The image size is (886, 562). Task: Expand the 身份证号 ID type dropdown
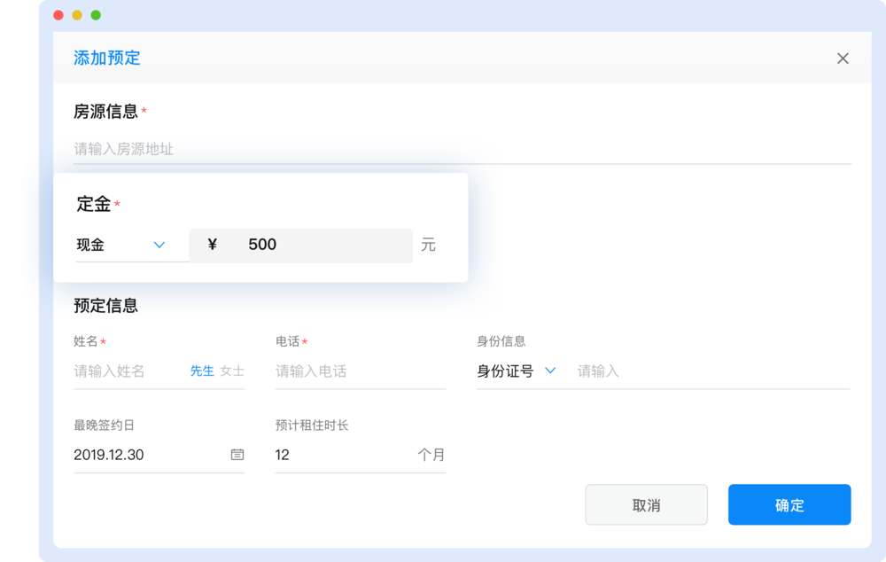(x=517, y=371)
